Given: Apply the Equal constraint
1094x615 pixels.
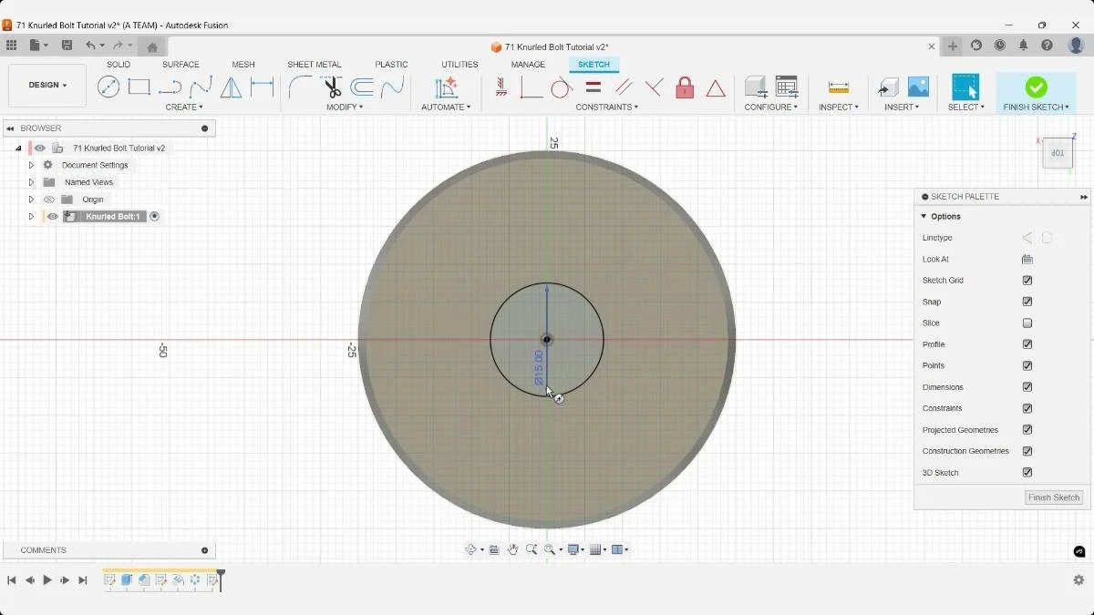Looking at the screenshot, I should [593, 87].
